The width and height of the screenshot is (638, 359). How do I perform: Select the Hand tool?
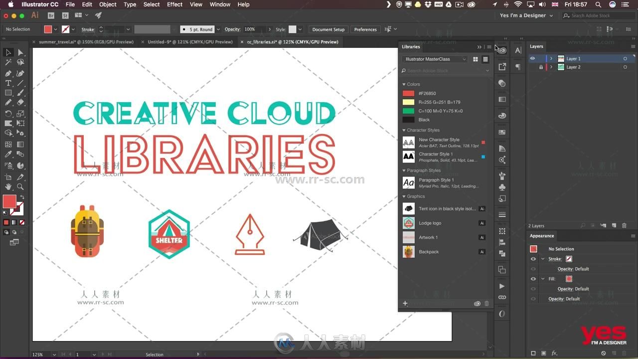click(8, 186)
